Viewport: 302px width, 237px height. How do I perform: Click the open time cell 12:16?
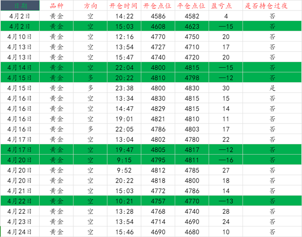pyautogui.click(x=124, y=36)
